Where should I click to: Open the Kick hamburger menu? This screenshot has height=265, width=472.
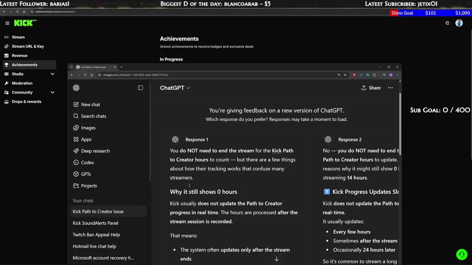click(x=7, y=23)
